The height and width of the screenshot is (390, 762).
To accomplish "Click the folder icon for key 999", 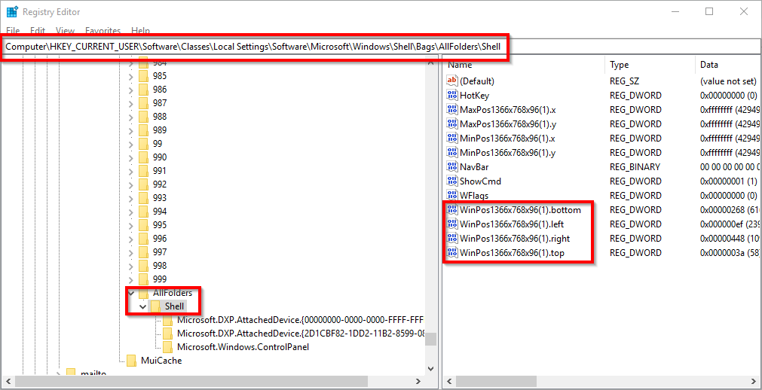I will point(143,279).
